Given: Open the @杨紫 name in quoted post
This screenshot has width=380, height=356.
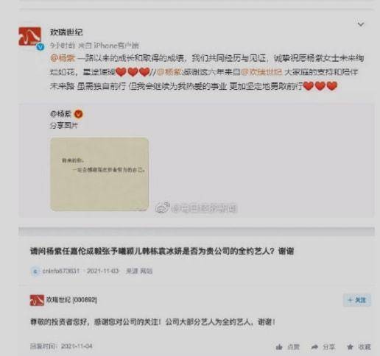Looking at the screenshot, I should point(60,114).
